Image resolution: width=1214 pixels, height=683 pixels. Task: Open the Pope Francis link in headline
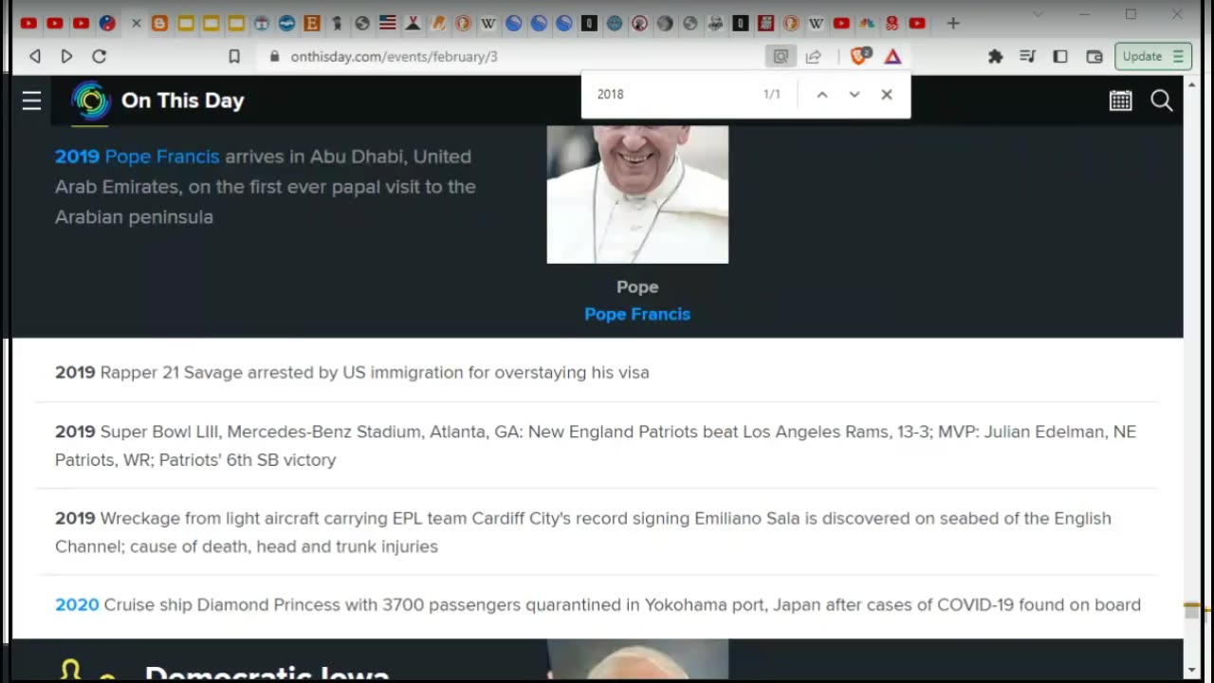[162, 157]
